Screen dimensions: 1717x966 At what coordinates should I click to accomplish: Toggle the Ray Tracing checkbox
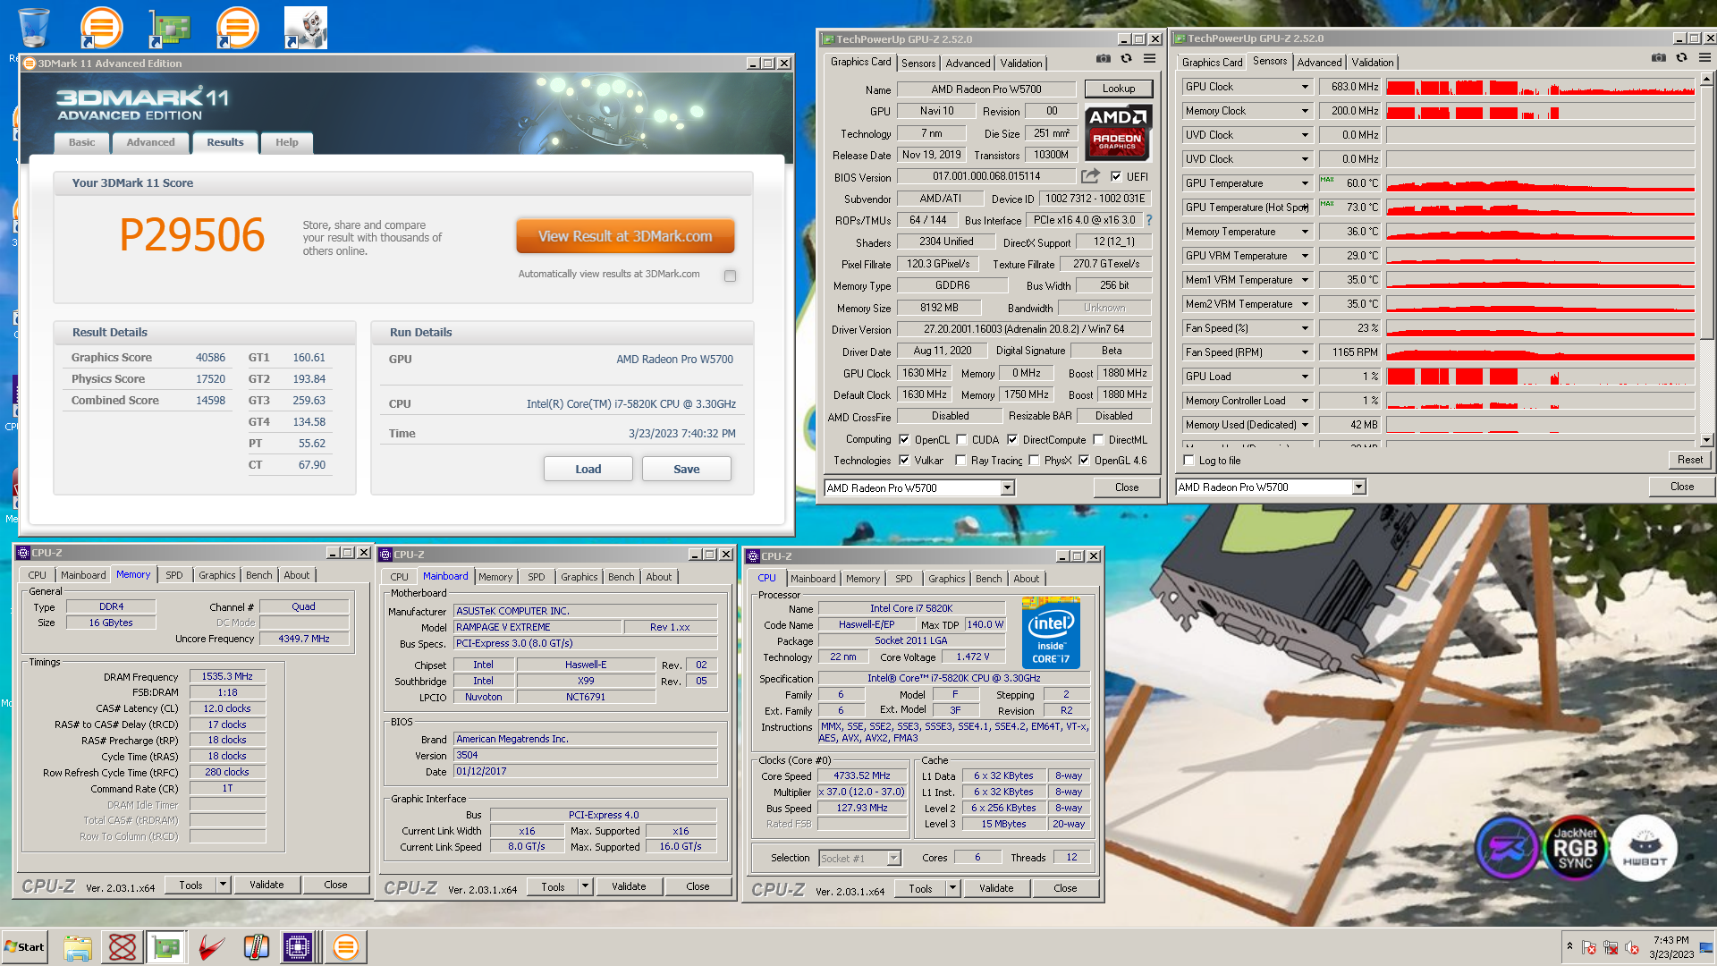pyautogui.click(x=960, y=461)
